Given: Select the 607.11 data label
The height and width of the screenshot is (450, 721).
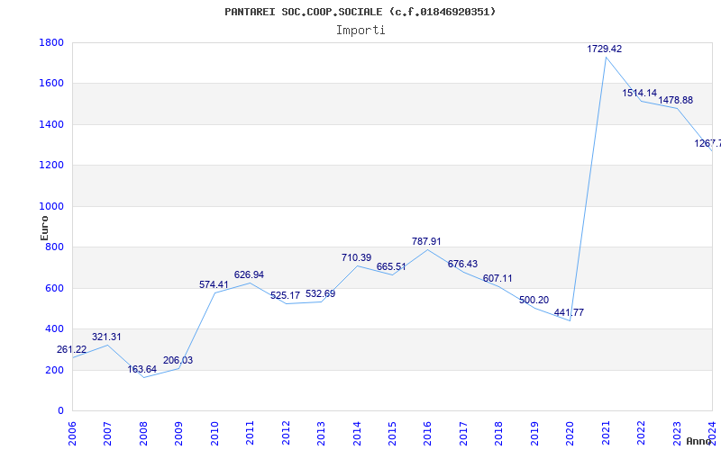Looking at the screenshot, I should coord(497,279).
